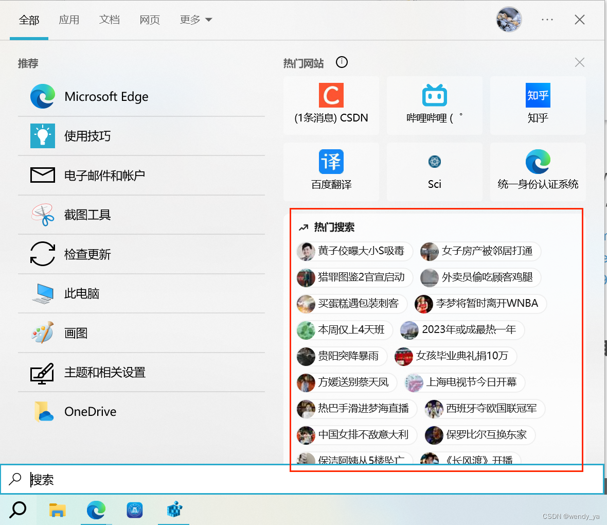Open 电子邮件和帐户 settings
The image size is (607, 525).
point(141,175)
